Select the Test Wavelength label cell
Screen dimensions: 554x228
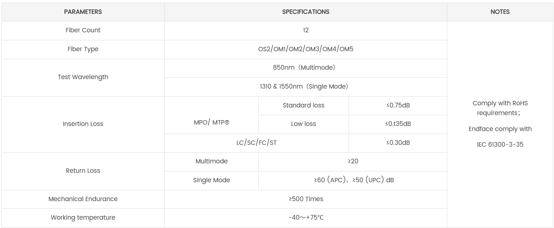click(x=83, y=77)
